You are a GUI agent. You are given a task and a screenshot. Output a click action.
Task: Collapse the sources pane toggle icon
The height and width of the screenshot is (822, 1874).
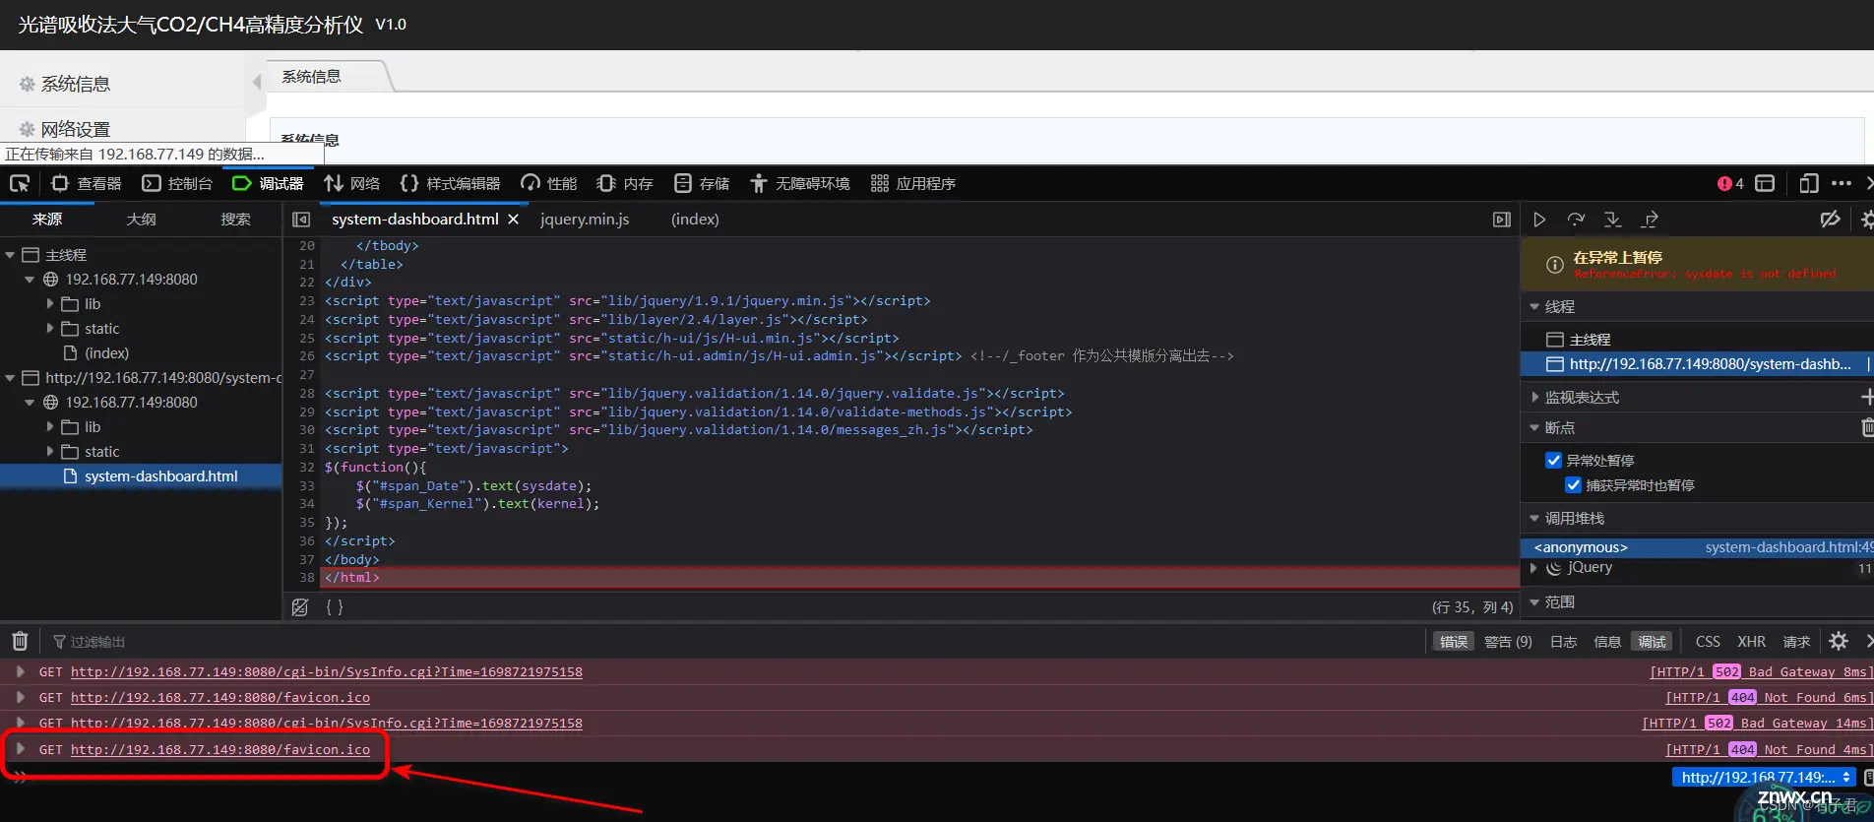[301, 220]
